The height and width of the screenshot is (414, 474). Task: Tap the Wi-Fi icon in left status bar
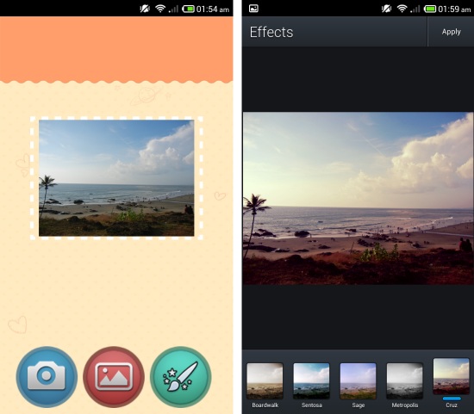click(x=160, y=9)
